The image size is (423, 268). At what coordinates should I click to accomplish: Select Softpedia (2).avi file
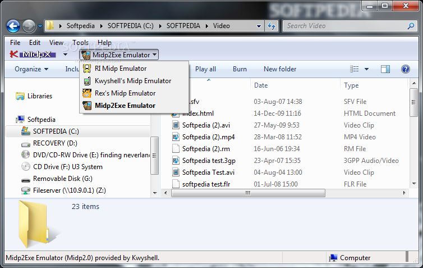click(x=206, y=125)
